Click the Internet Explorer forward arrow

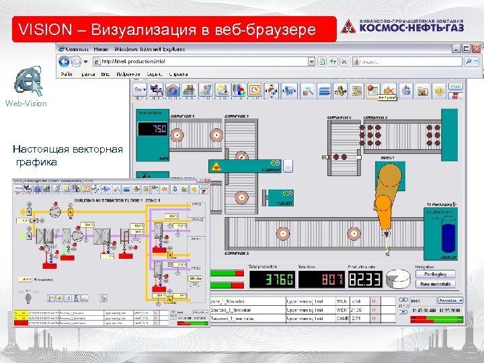pyautogui.click(x=75, y=61)
